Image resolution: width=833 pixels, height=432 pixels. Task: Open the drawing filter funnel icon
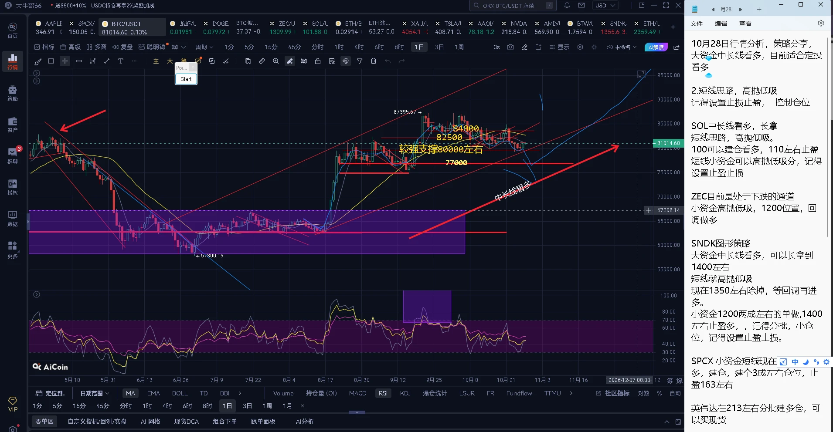pos(360,61)
